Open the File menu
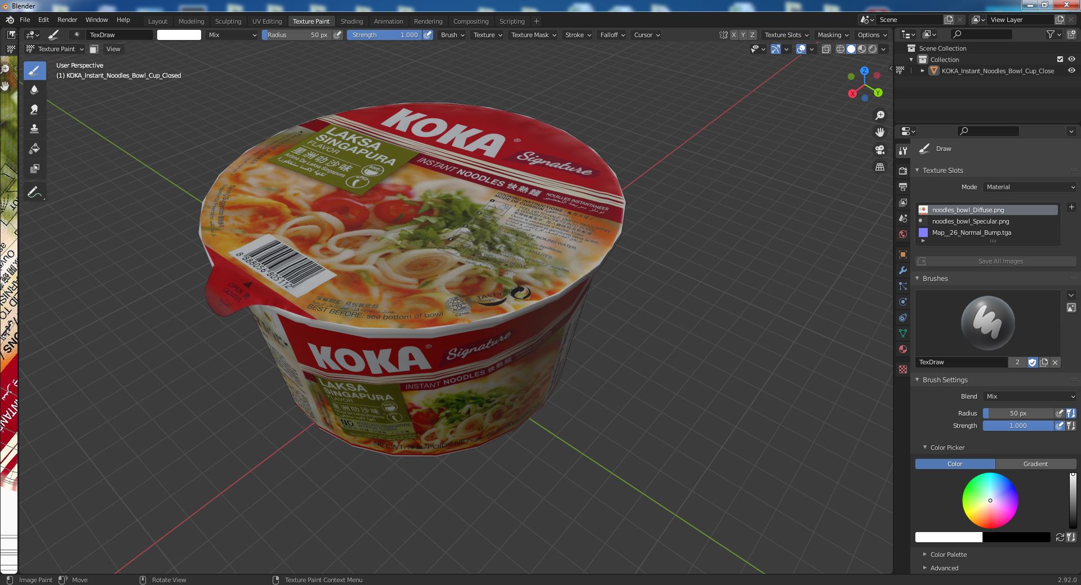 pyautogui.click(x=25, y=20)
